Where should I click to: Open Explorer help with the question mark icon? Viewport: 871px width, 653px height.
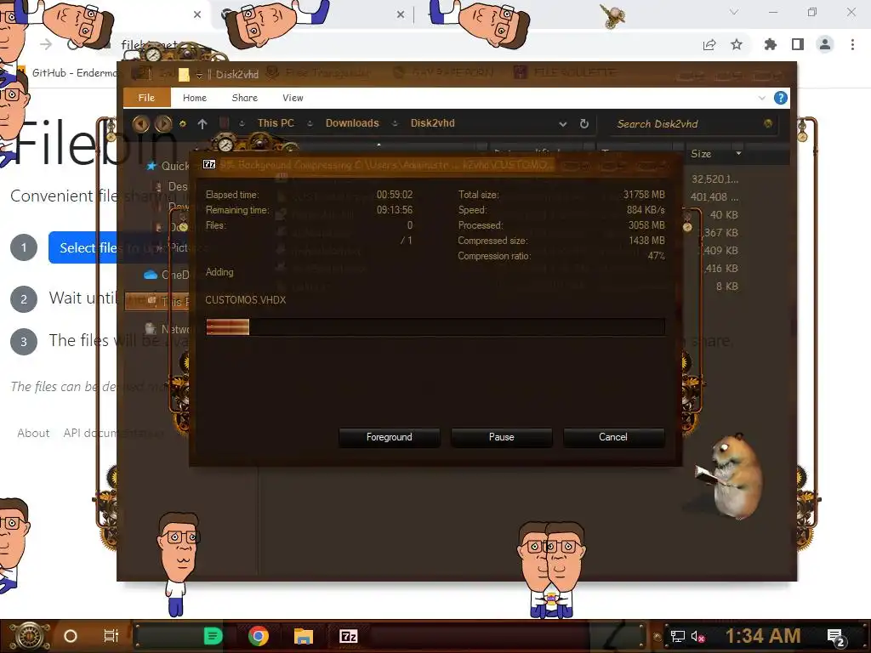tap(781, 99)
